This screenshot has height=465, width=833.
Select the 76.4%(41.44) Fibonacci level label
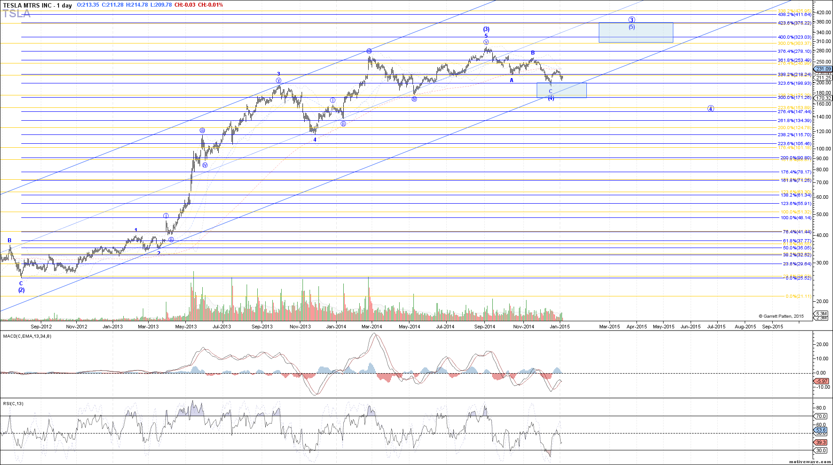pos(797,232)
